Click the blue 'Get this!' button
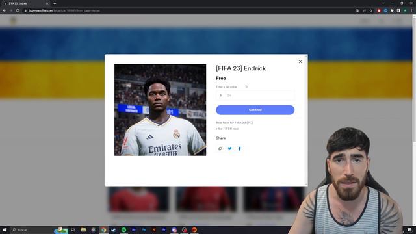The height and width of the screenshot is (234, 416). pyautogui.click(x=255, y=110)
